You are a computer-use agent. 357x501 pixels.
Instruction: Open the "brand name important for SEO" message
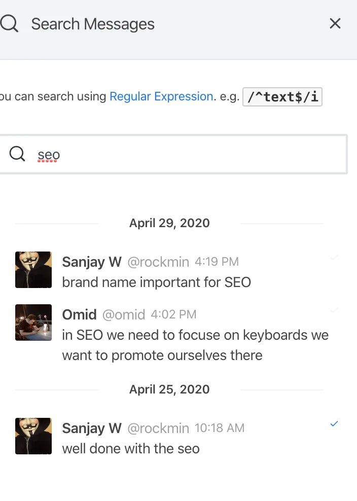pyautogui.click(x=157, y=282)
